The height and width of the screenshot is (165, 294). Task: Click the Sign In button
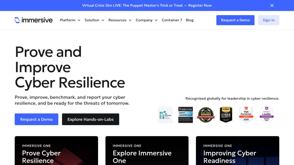click(x=268, y=20)
